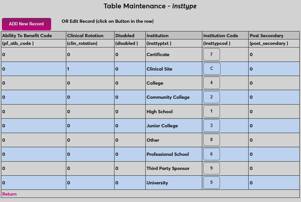Select the Disabled column header

tap(125, 36)
